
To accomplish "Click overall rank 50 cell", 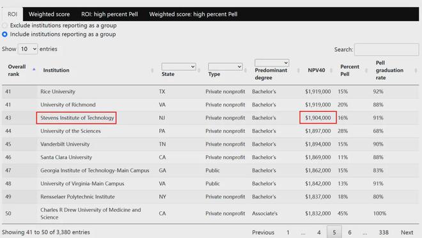I will (8, 214).
